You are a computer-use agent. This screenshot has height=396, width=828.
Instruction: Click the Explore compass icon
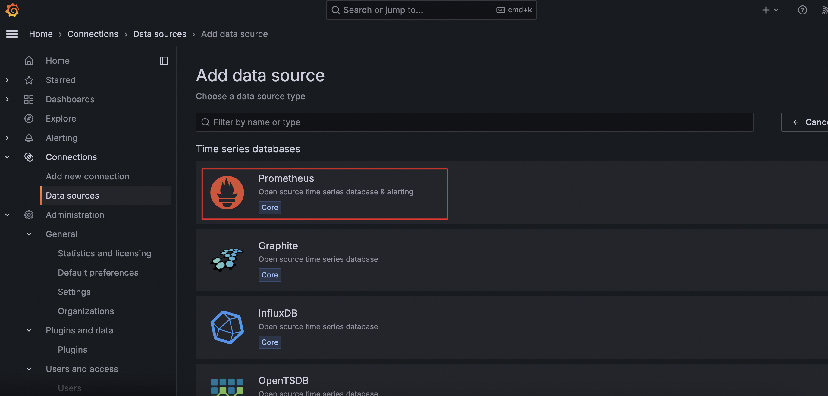(29, 119)
